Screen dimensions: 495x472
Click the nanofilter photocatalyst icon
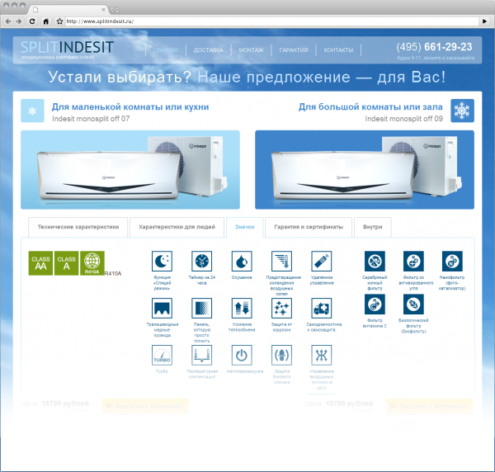pos(452,261)
